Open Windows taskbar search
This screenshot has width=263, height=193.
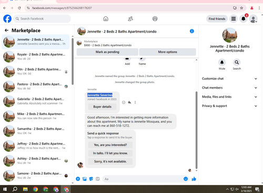tap(15, 189)
